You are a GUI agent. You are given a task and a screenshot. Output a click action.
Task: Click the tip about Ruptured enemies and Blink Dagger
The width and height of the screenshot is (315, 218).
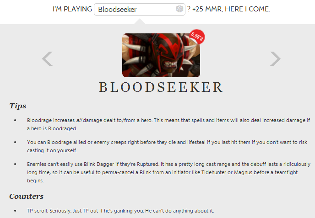[x=169, y=172]
